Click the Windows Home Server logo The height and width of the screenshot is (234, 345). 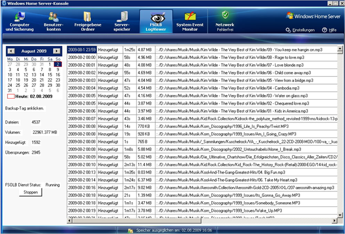313,16
